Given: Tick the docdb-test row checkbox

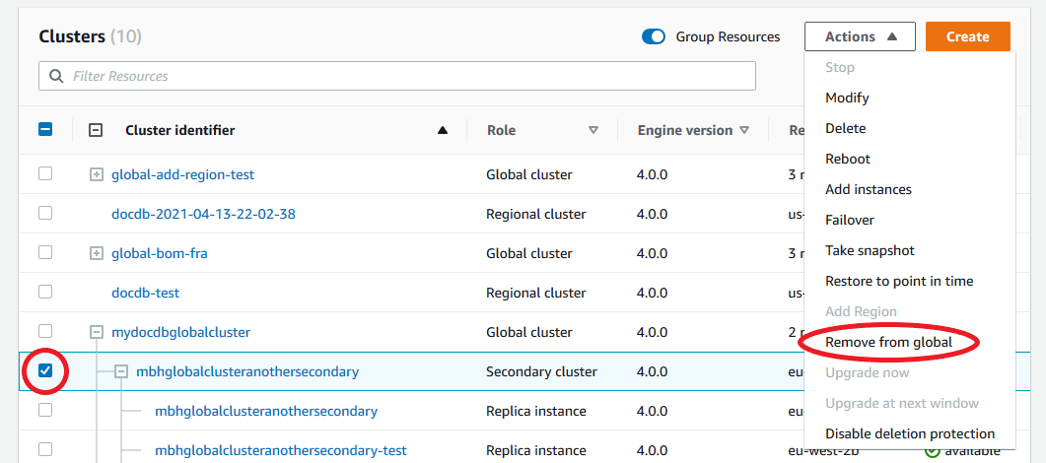Looking at the screenshot, I should coord(45,293).
